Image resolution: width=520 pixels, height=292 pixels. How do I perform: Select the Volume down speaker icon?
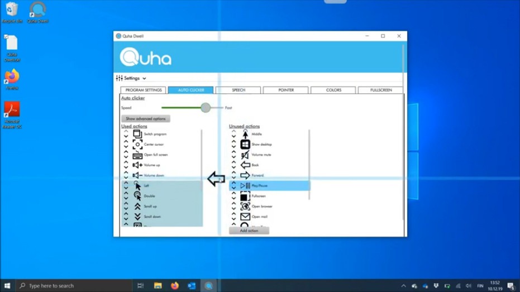[137, 175]
